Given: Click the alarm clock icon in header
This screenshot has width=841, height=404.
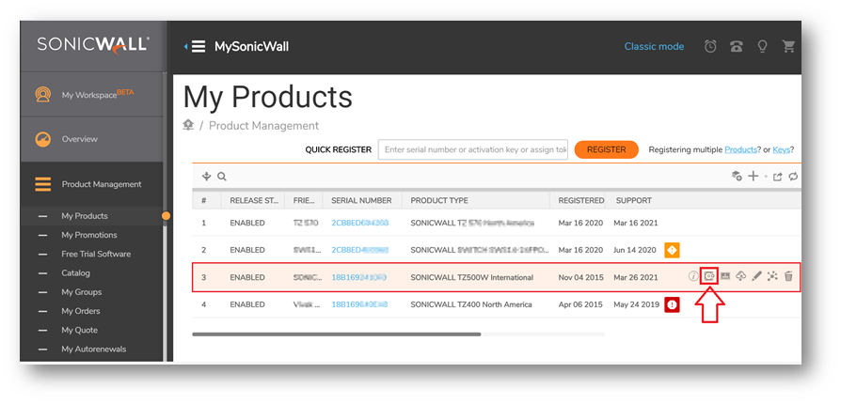Looking at the screenshot, I should 710,46.
